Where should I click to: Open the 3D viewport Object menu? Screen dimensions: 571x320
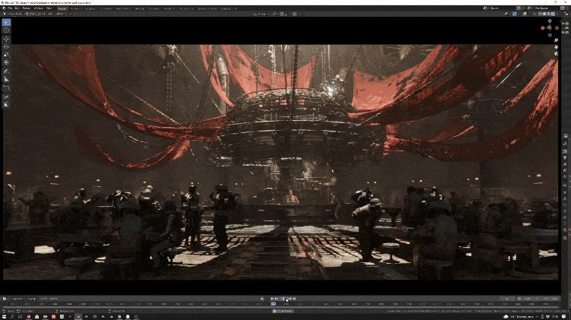coord(59,14)
